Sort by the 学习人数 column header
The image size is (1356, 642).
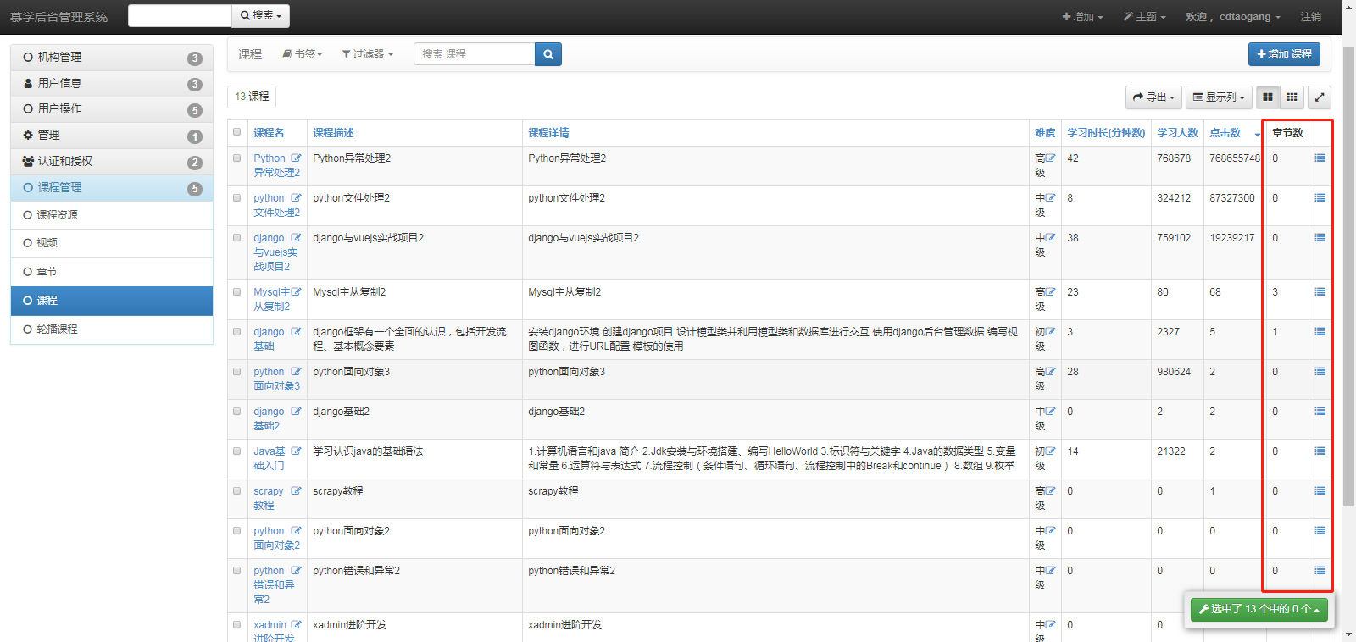[1177, 133]
